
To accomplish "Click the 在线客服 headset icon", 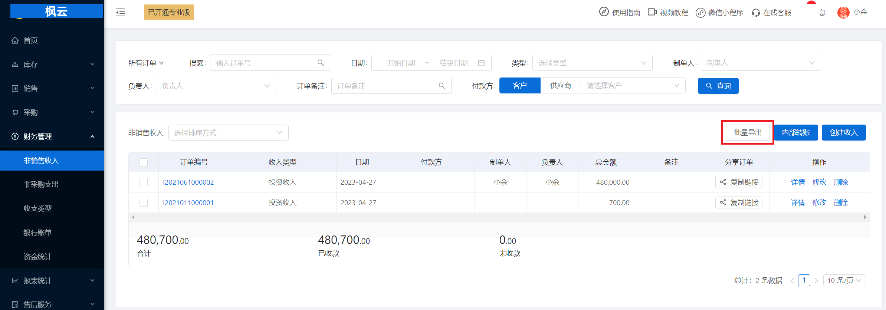I will (x=756, y=13).
